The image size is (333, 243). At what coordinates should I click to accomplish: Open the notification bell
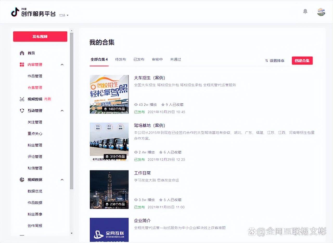point(305,11)
